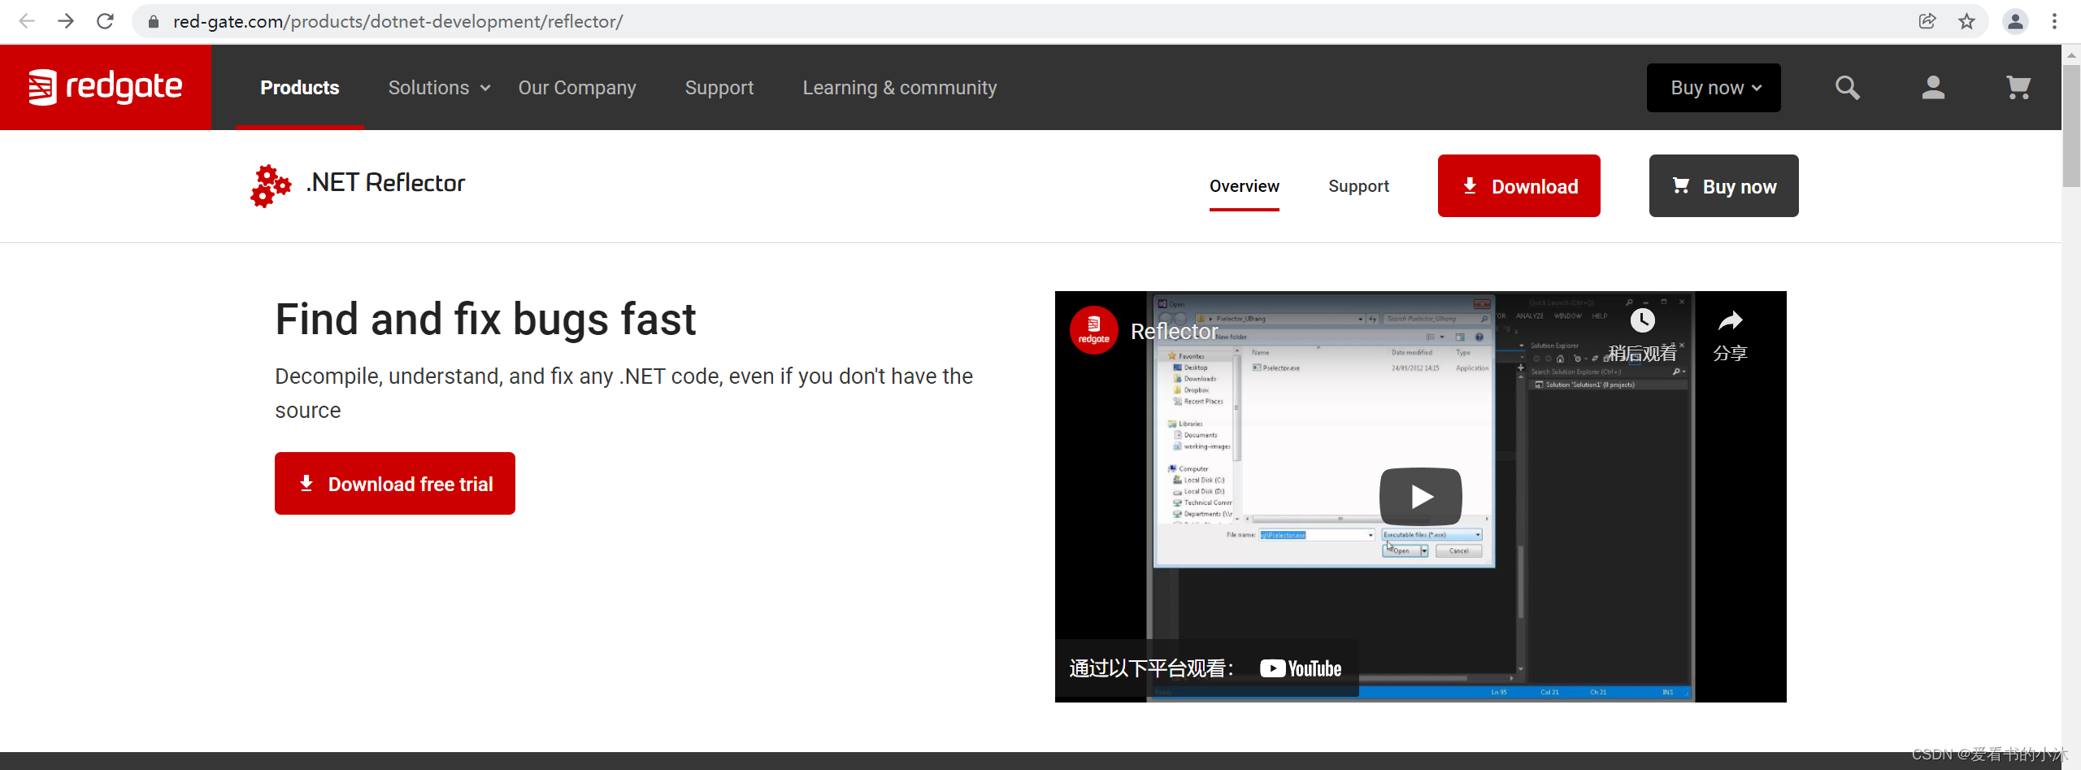This screenshot has height=770, width=2081.
Task: Open the Our Company menu item
Action: [577, 88]
